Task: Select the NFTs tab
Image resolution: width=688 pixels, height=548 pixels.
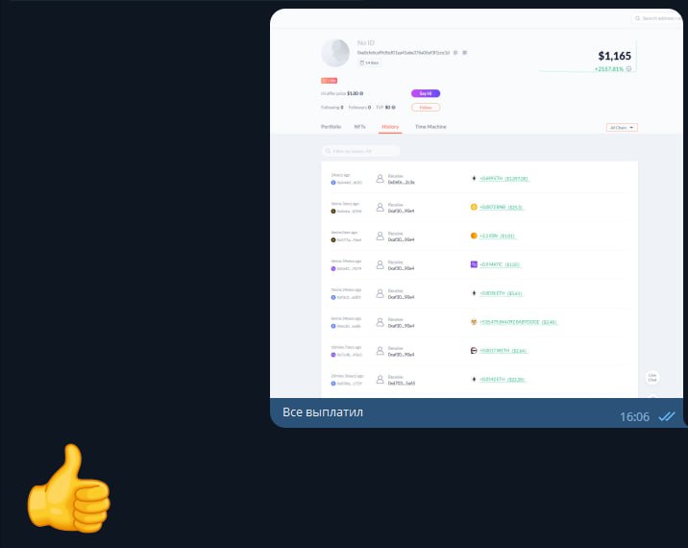Action: [359, 127]
